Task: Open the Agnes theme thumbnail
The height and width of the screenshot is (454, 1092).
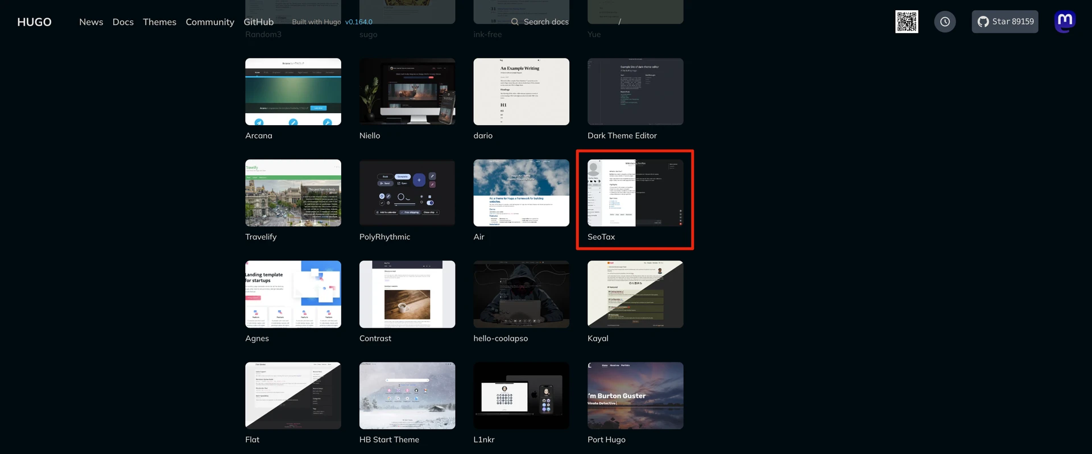Action: pos(293,294)
